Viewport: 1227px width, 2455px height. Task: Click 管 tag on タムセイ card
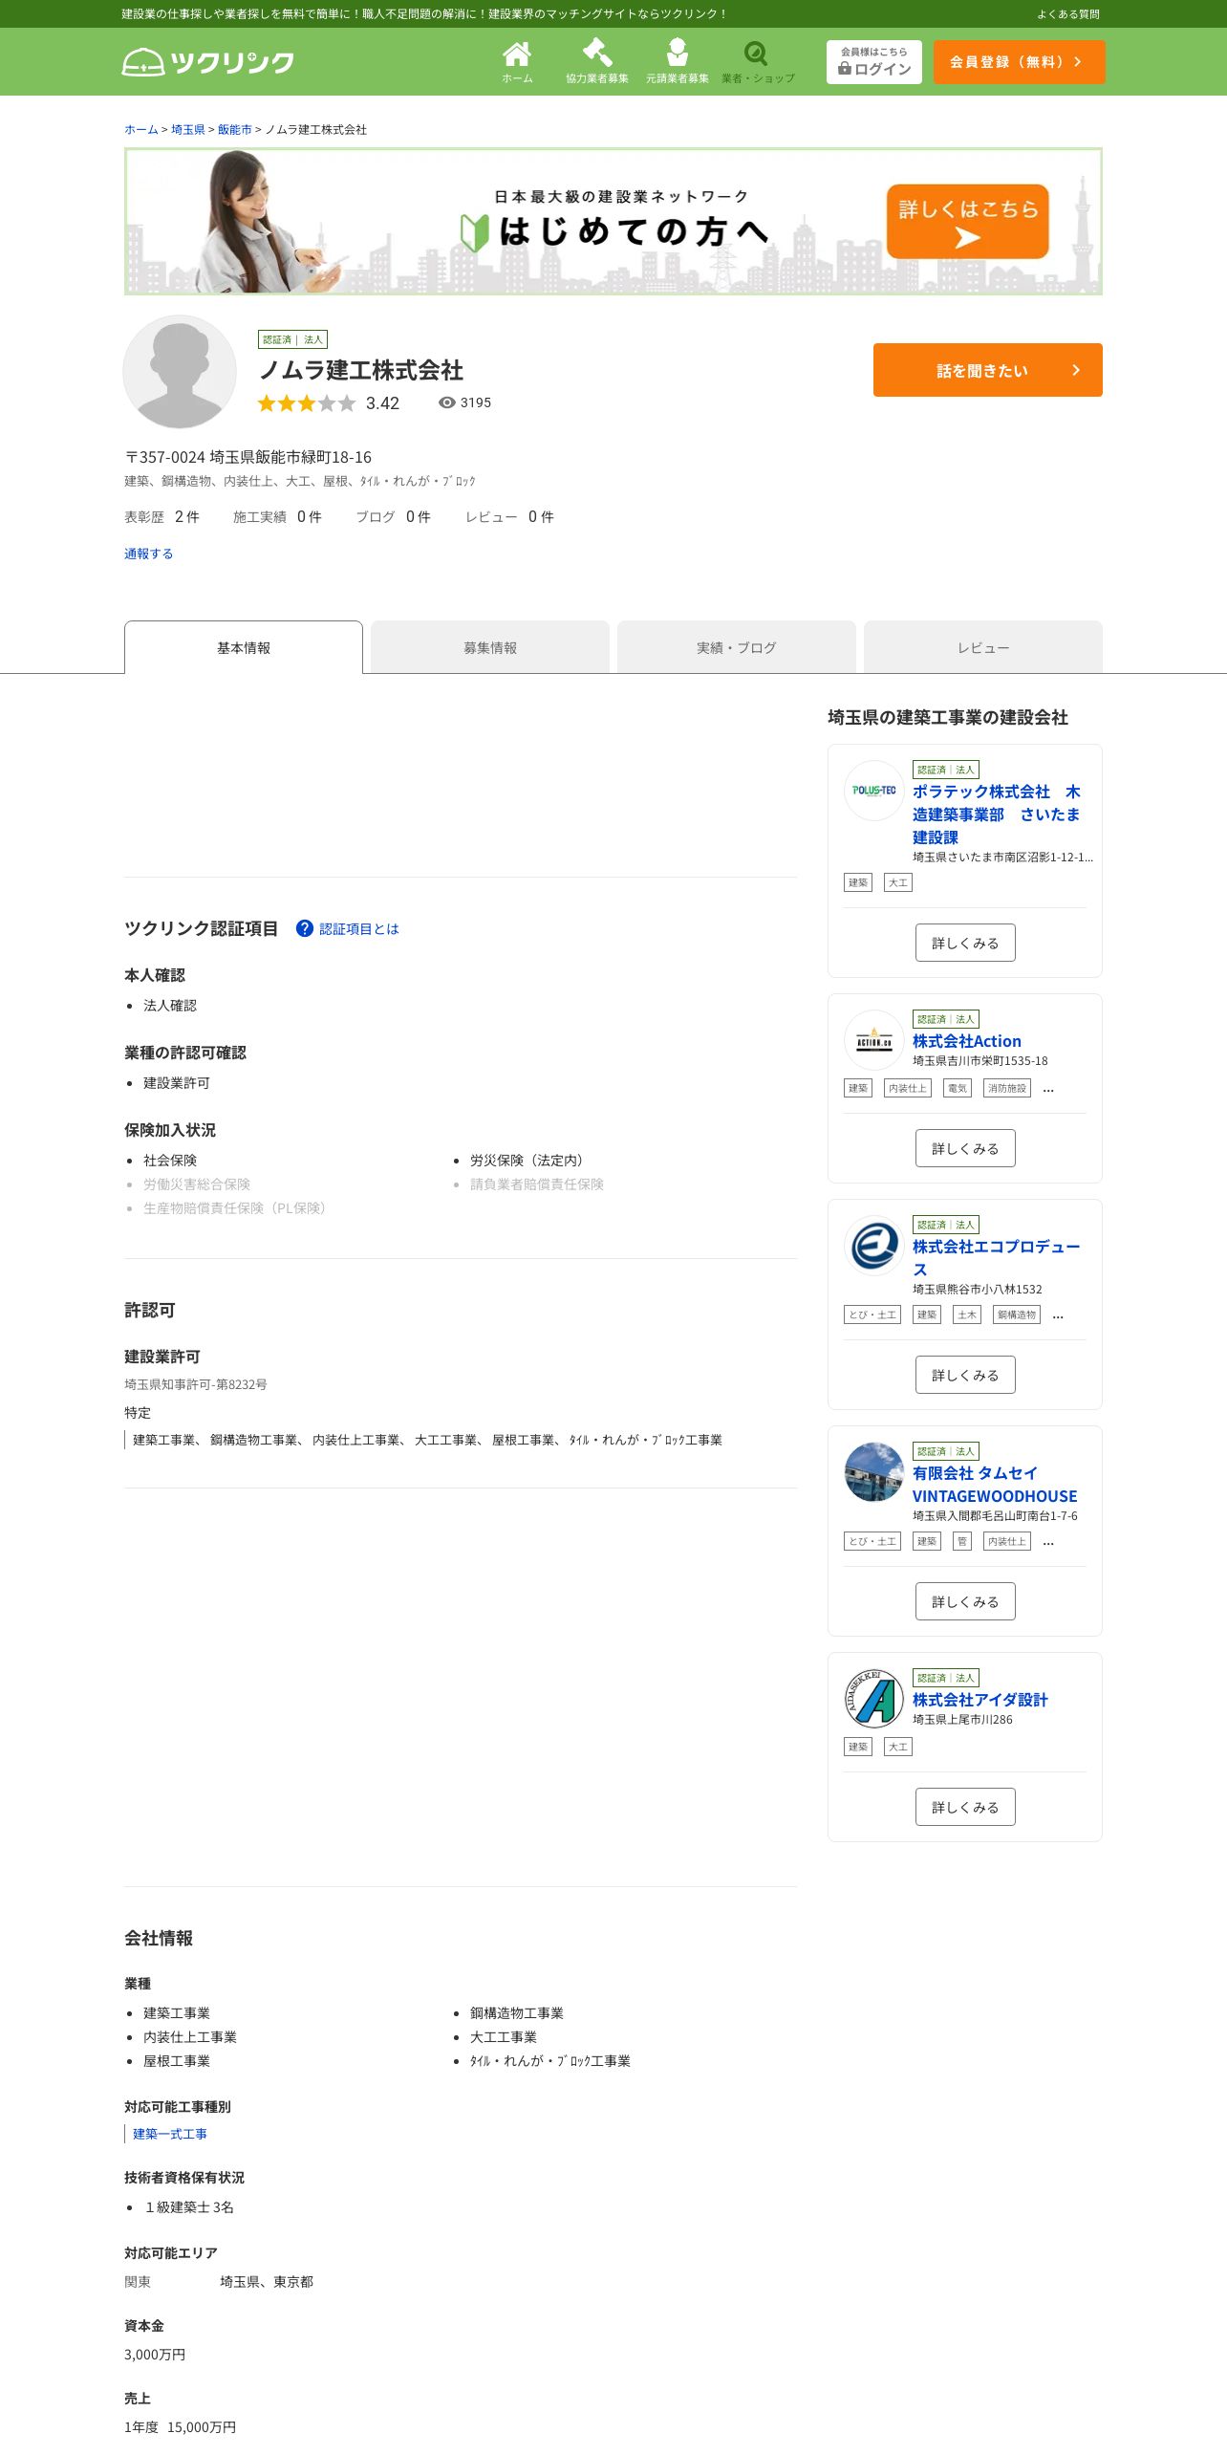(x=962, y=1541)
